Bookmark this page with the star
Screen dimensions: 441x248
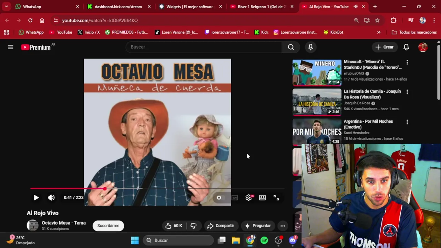(377, 20)
